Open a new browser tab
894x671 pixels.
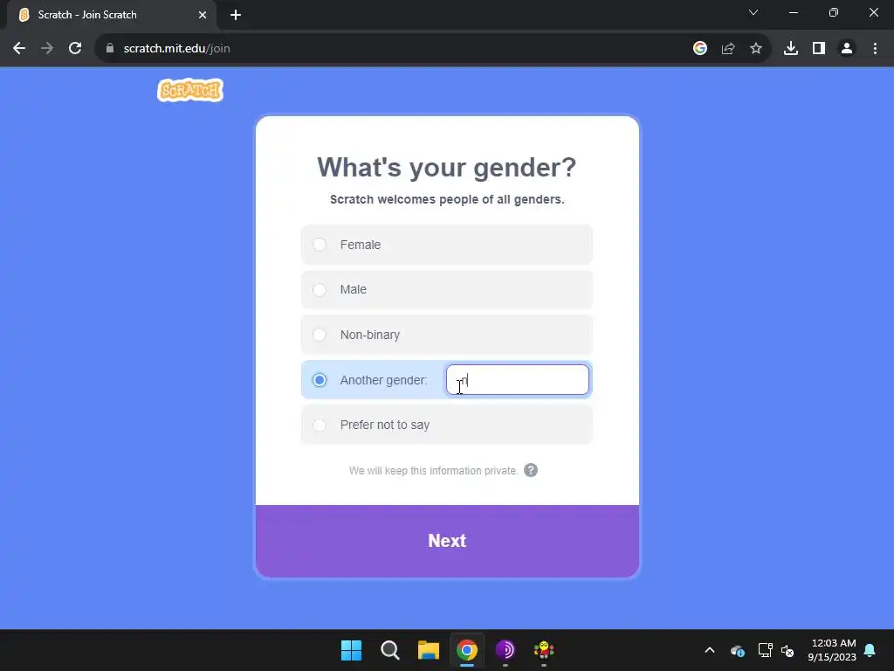(236, 15)
